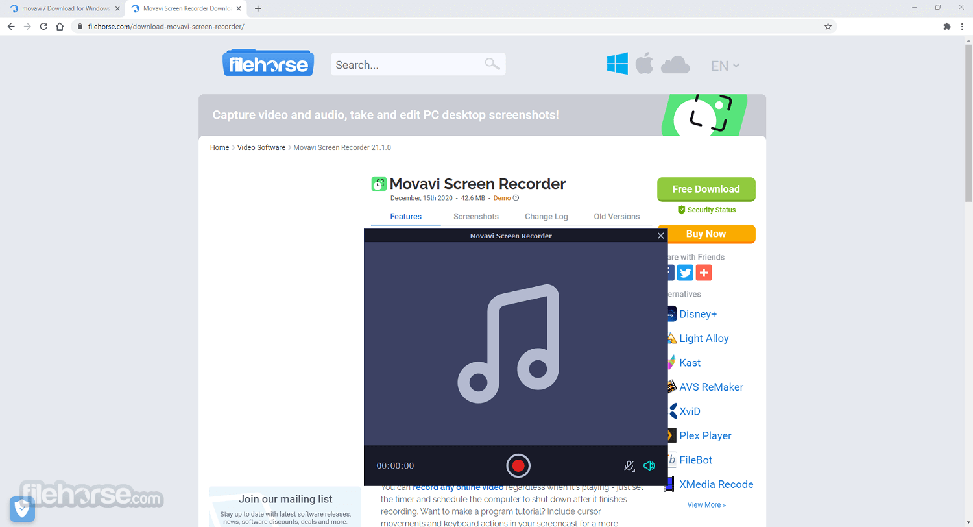Toggle the microphone mute icon in recorder

[629, 465]
